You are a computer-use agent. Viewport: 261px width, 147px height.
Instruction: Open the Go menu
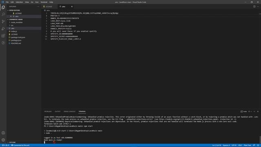[x=32, y=2]
